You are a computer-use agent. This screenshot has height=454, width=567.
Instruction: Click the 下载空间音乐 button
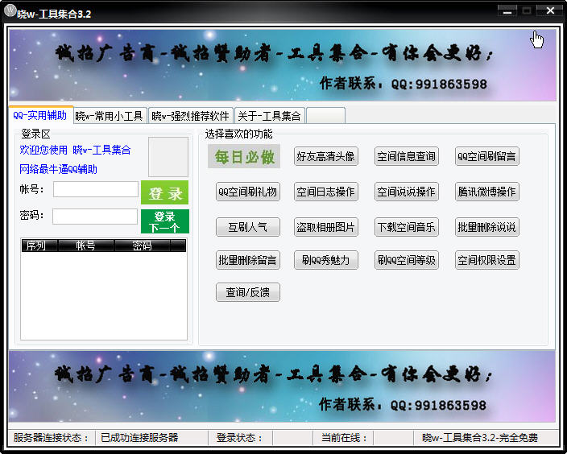pyautogui.click(x=407, y=227)
